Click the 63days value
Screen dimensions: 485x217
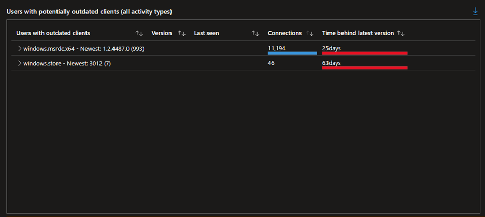point(331,63)
